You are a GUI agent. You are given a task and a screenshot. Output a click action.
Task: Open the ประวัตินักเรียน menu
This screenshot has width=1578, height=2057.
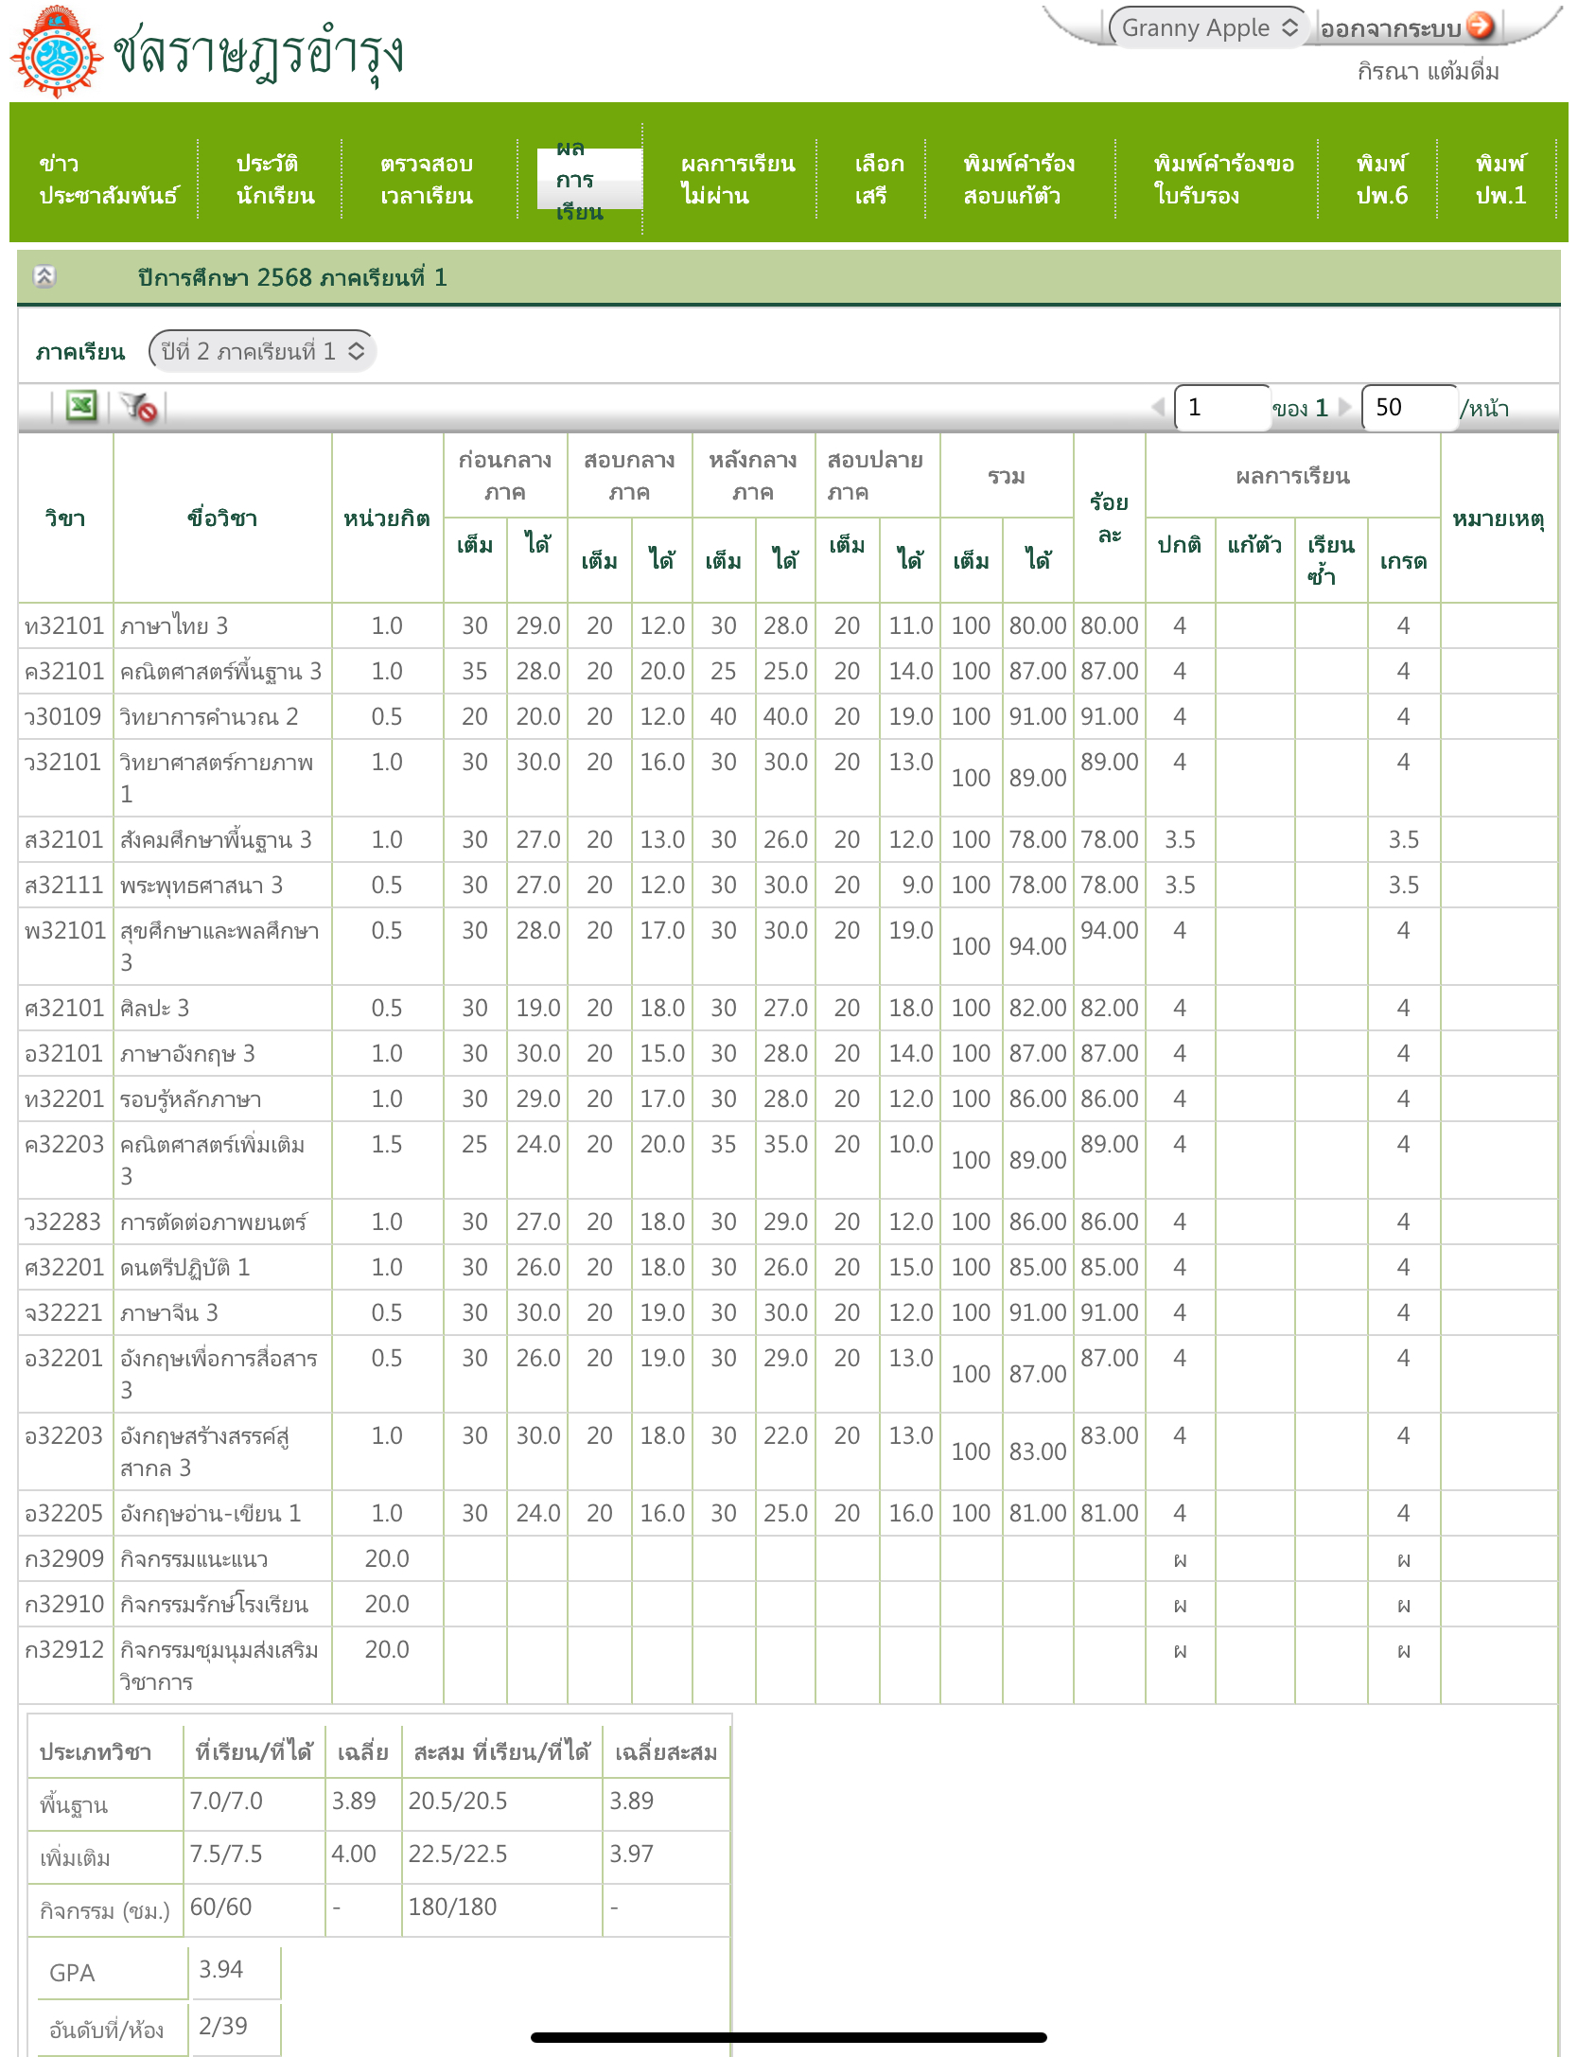pos(274,179)
